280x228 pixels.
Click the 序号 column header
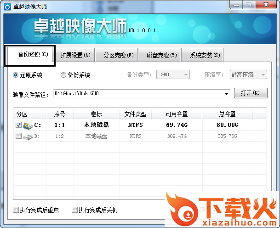[x=59, y=114]
